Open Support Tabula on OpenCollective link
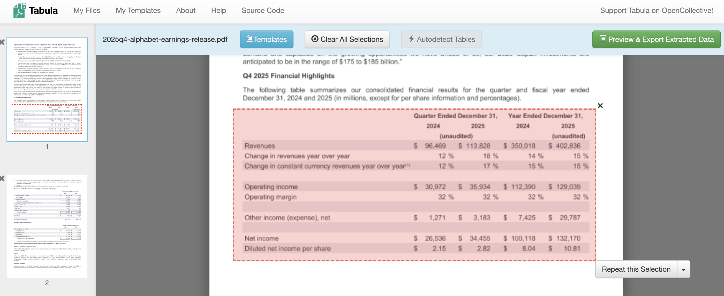Screen dimensions: 724x296 [x=657, y=10]
